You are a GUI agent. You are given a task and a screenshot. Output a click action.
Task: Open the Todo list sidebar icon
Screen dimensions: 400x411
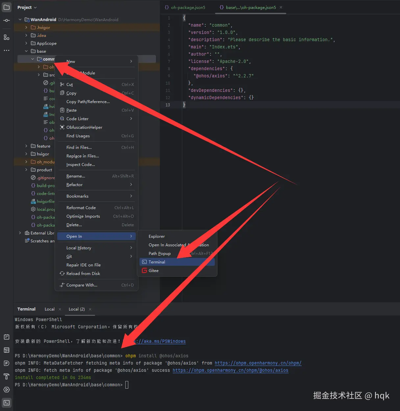click(7, 337)
